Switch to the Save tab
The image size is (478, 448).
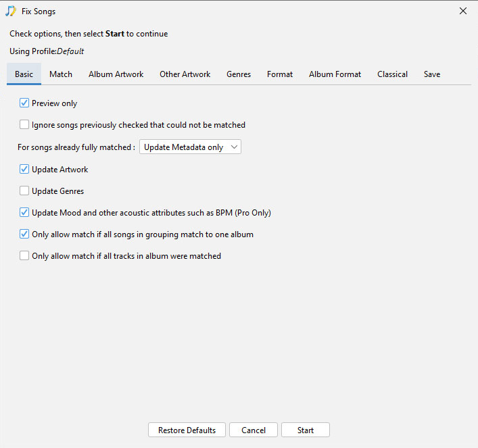[x=431, y=74]
